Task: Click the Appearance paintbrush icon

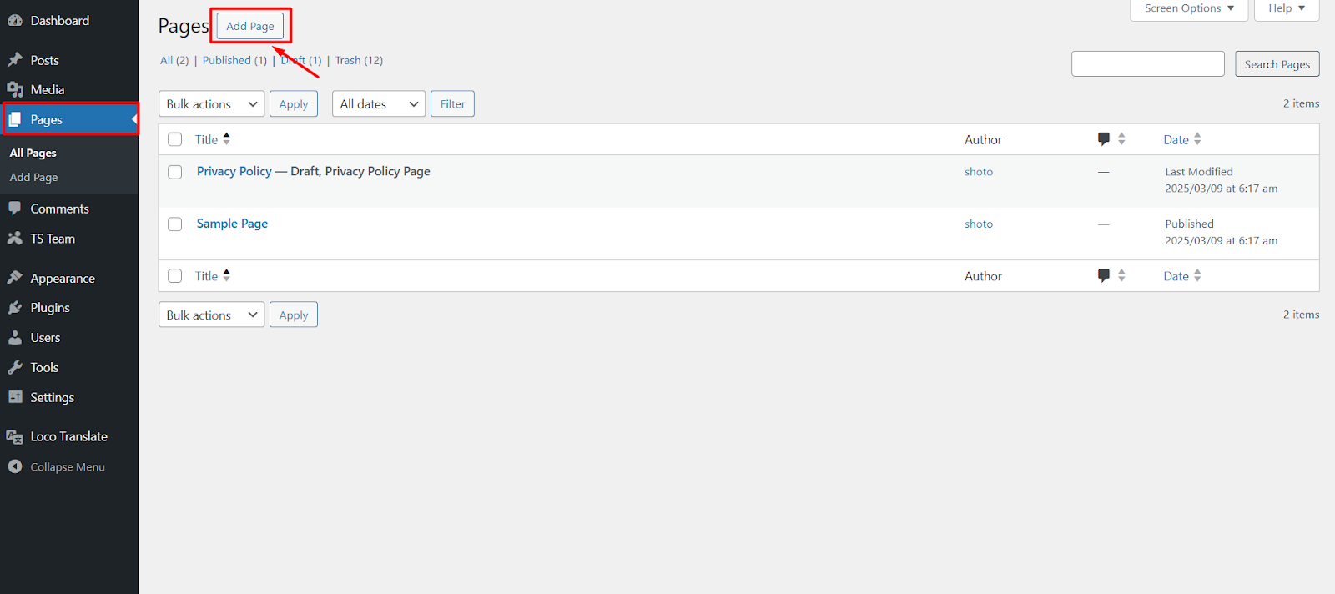Action: [x=15, y=278]
